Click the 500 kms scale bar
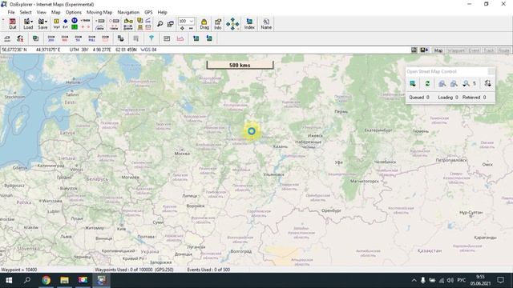The height and width of the screenshot is (288, 513). tap(240, 65)
